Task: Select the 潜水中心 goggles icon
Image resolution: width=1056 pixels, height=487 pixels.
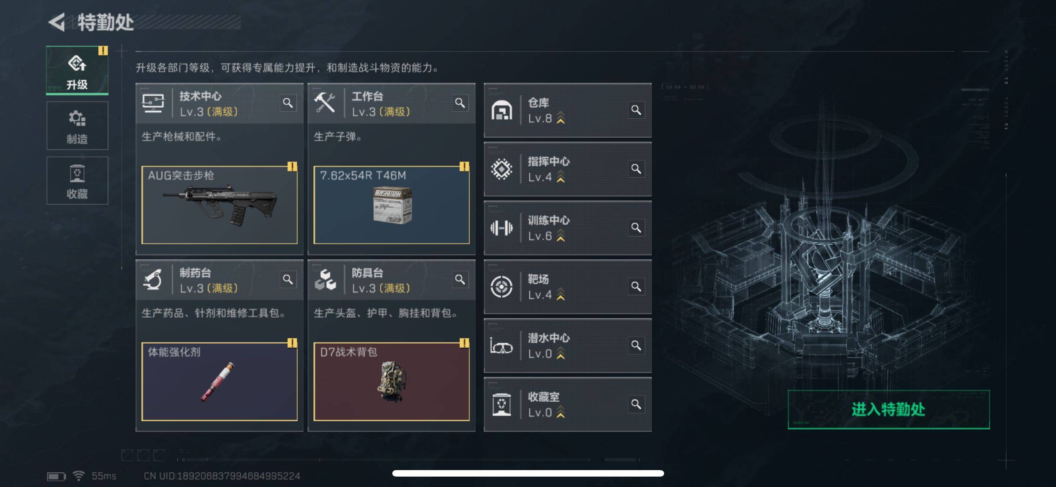Action: 502,345
